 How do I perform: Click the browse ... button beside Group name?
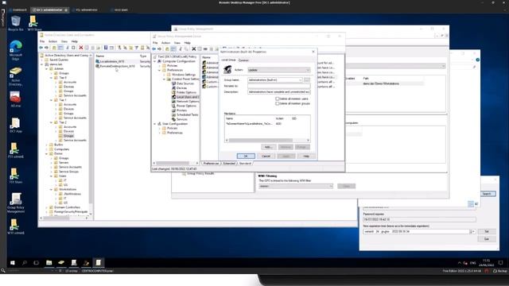[307, 79]
